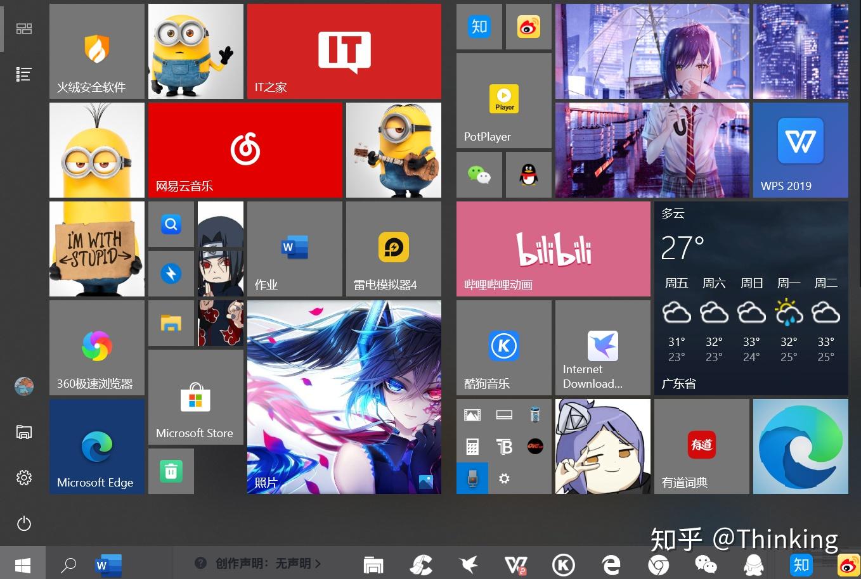Launch 有道词典 dictionary app
The width and height of the screenshot is (861, 579).
coord(701,447)
